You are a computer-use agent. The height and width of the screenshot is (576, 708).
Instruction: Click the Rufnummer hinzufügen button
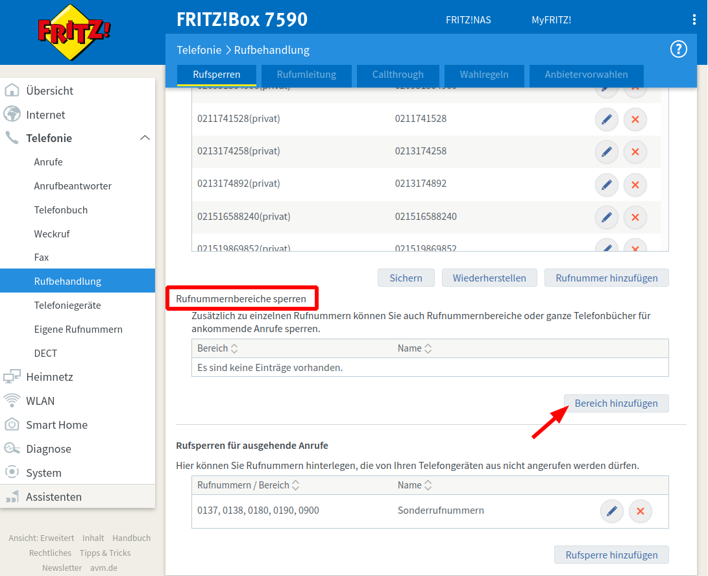point(606,278)
